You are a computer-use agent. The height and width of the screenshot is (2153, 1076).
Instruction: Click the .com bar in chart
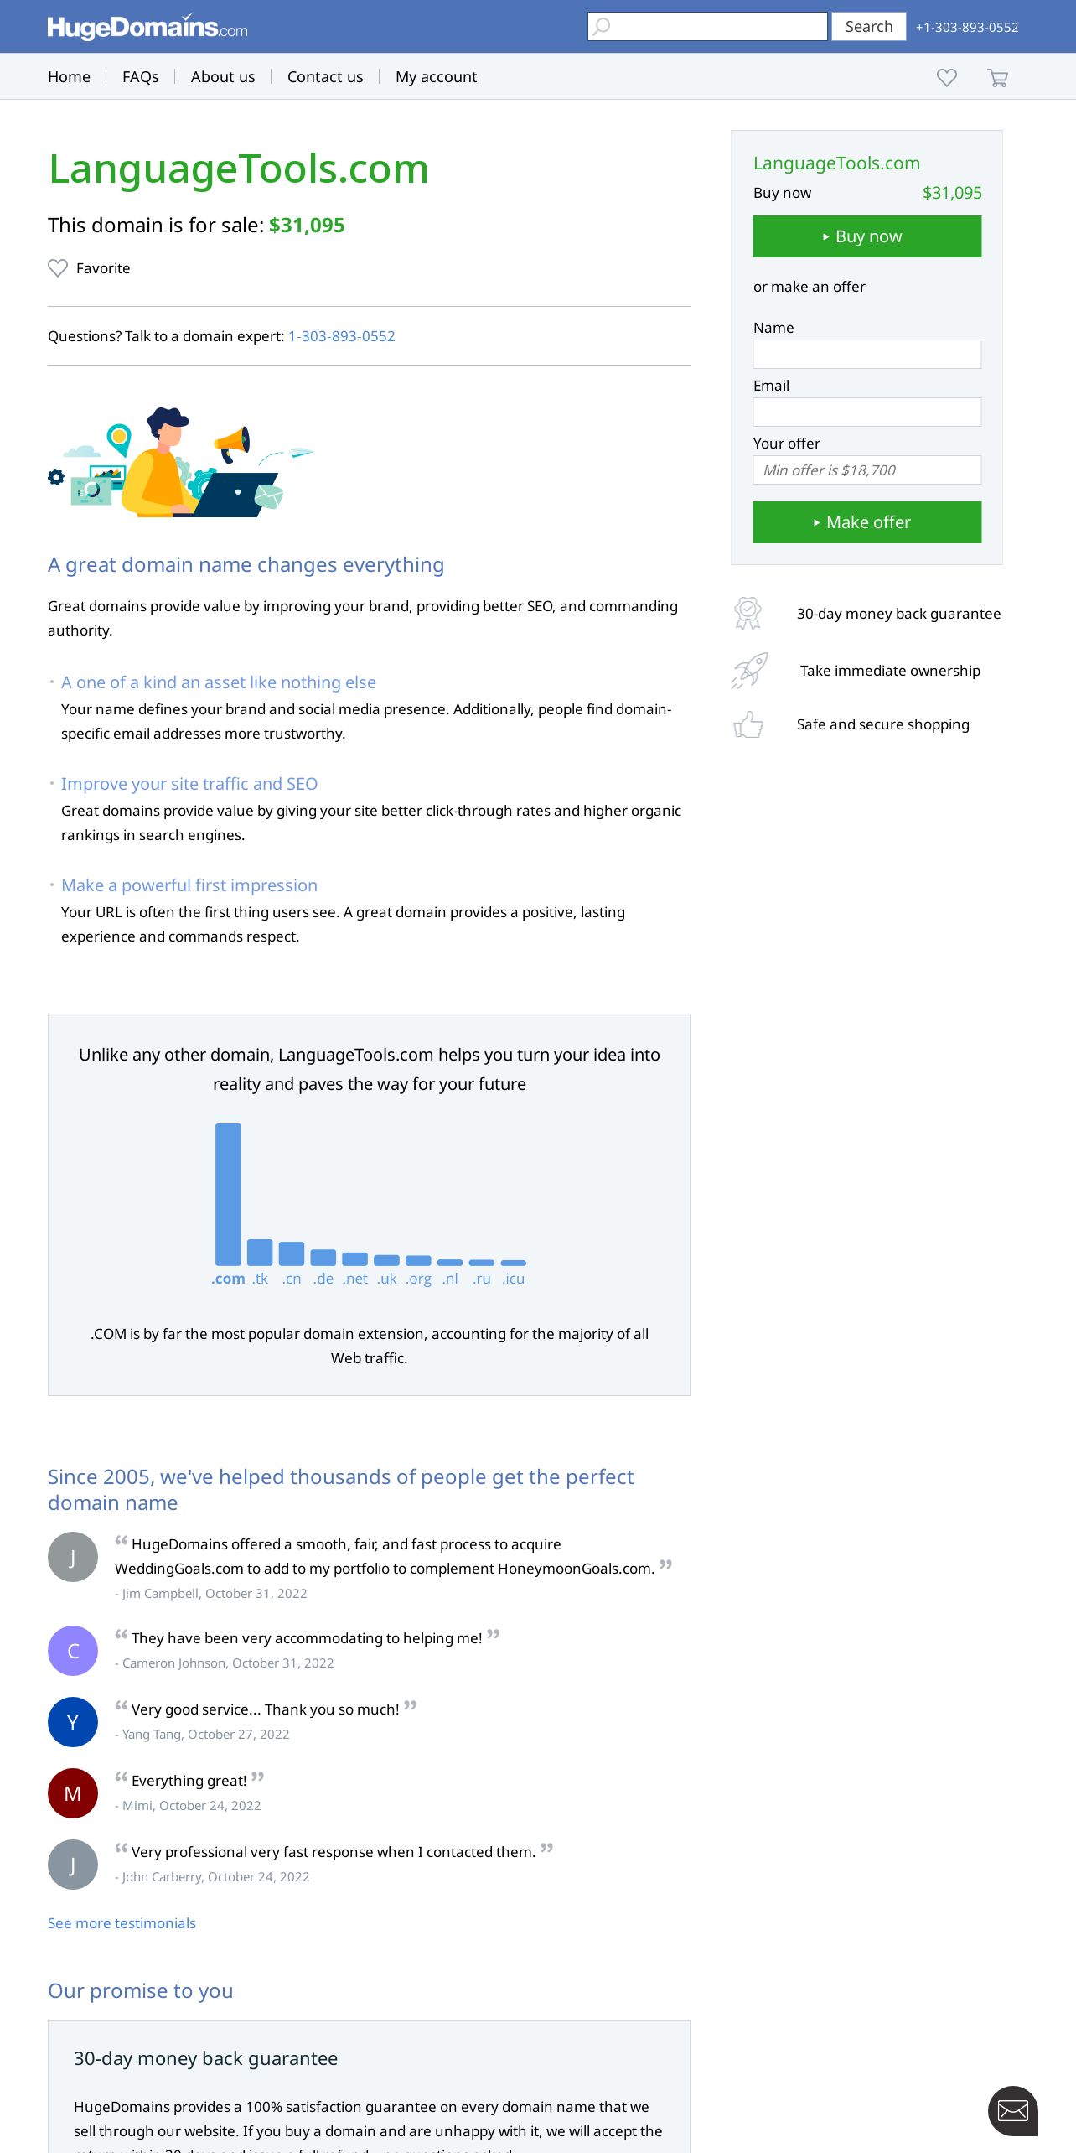[228, 1194]
